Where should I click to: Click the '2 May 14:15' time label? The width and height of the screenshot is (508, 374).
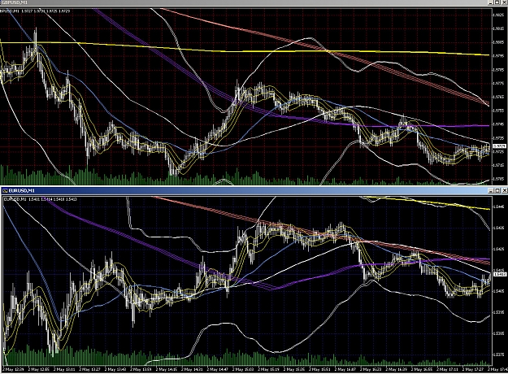[166, 369]
